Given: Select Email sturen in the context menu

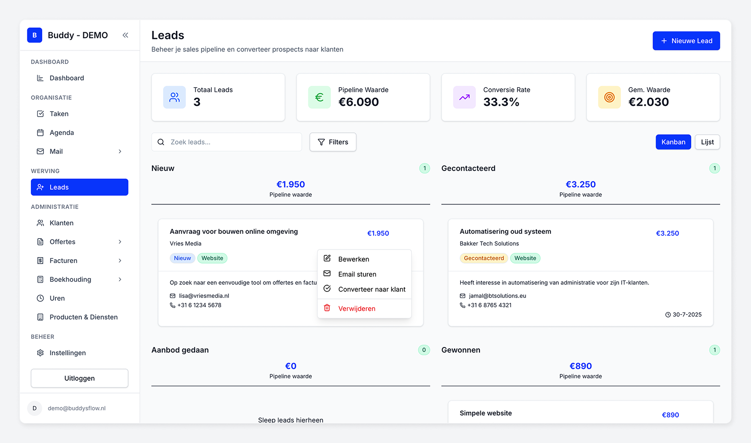Looking at the screenshot, I should coord(357,274).
